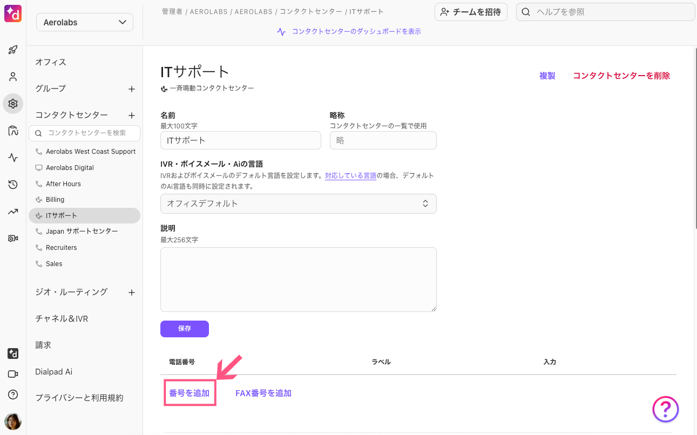Click the 複製 link
The height and width of the screenshot is (435, 697).
547,76
